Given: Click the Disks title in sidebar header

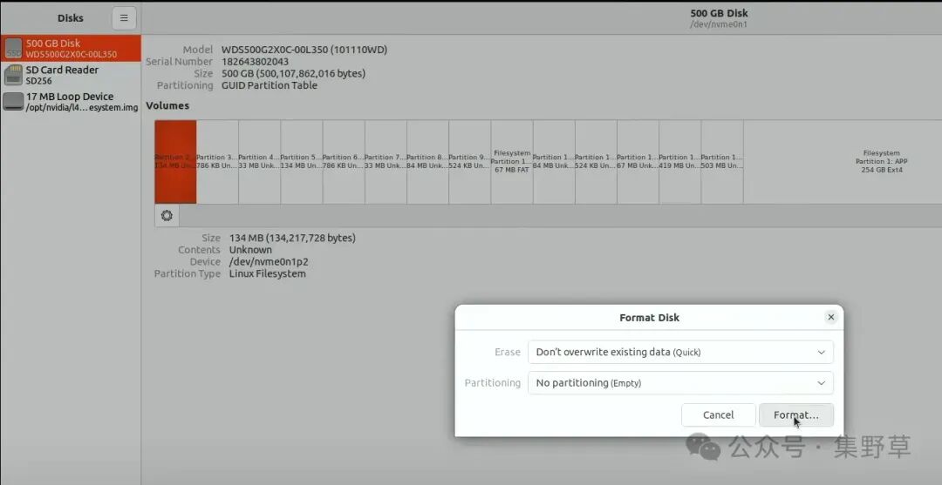Looking at the screenshot, I should pyautogui.click(x=71, y=18).
